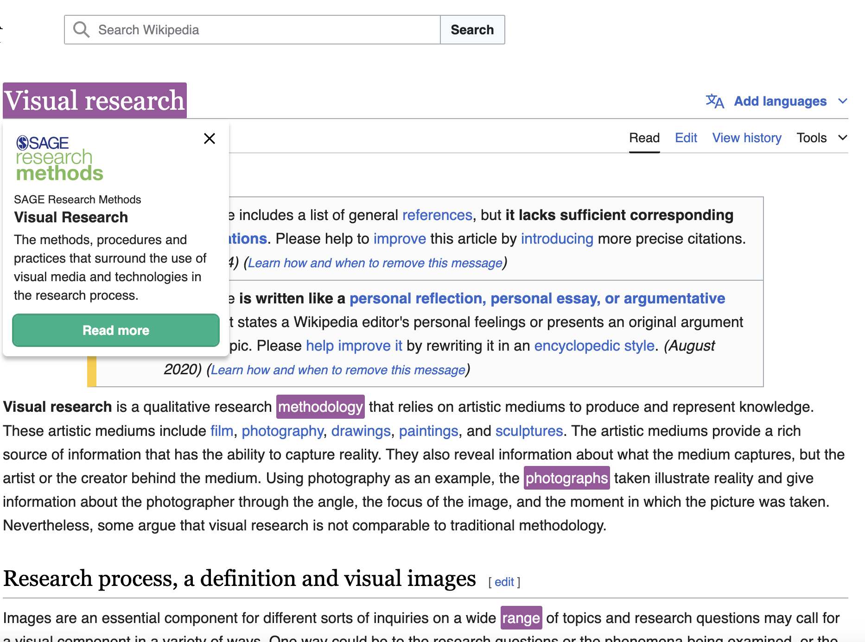Click the highlighted Visual research page title
This screenshot has height=642, width=865.
[x=95, y=101]
